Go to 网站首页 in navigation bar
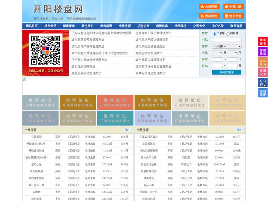 pos(32,26)
